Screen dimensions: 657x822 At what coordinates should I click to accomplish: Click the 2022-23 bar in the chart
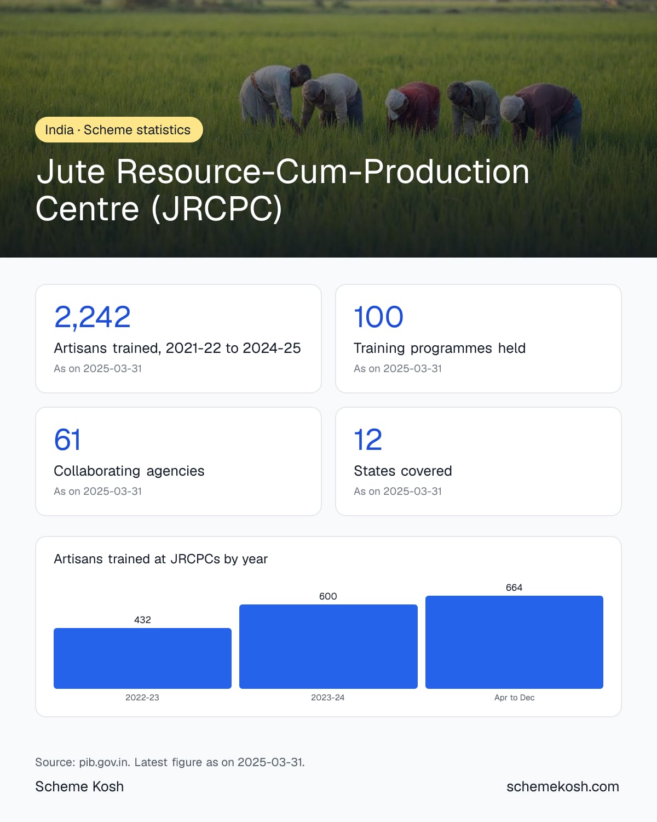pos(142,658)
